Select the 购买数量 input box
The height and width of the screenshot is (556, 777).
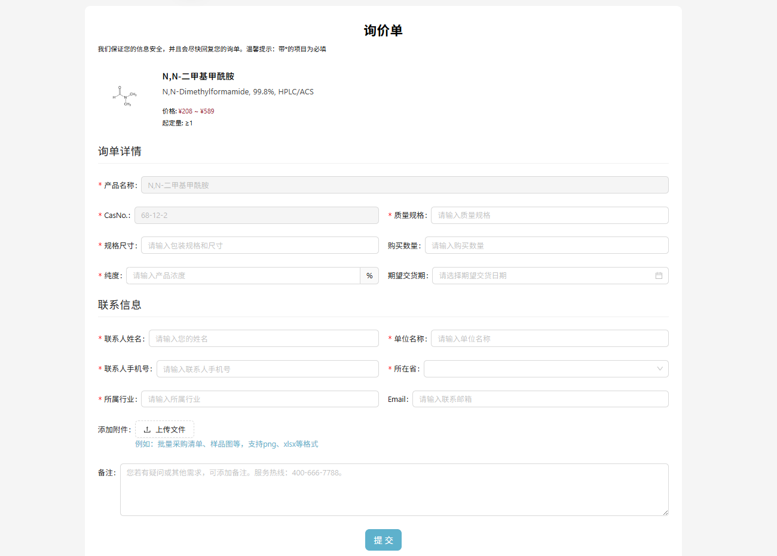(x=546, y=245)
